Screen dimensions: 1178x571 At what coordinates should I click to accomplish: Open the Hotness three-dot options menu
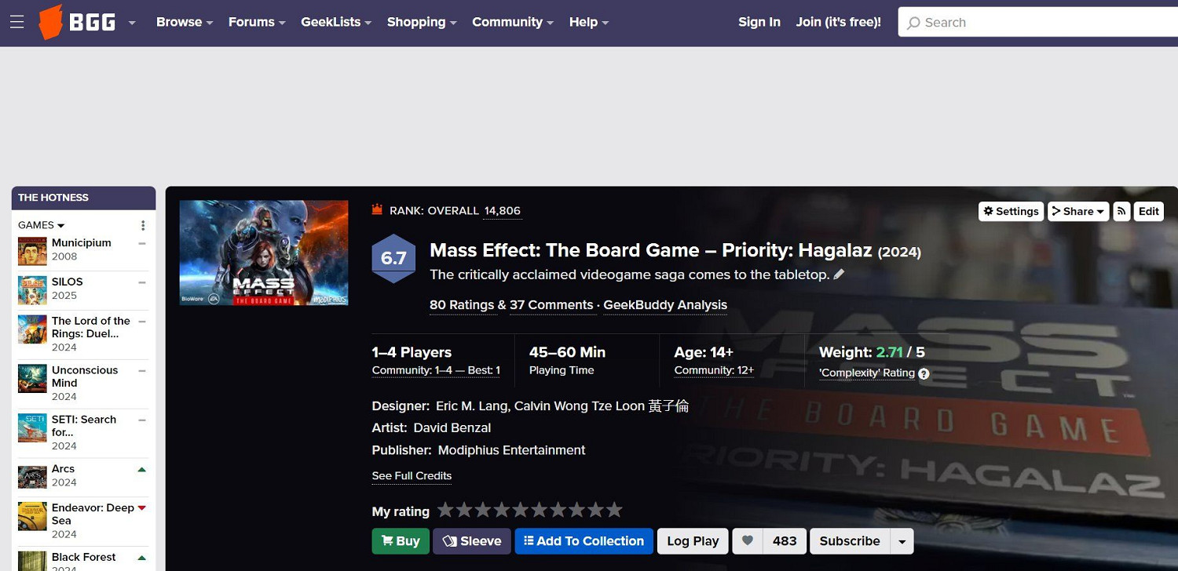143,226
